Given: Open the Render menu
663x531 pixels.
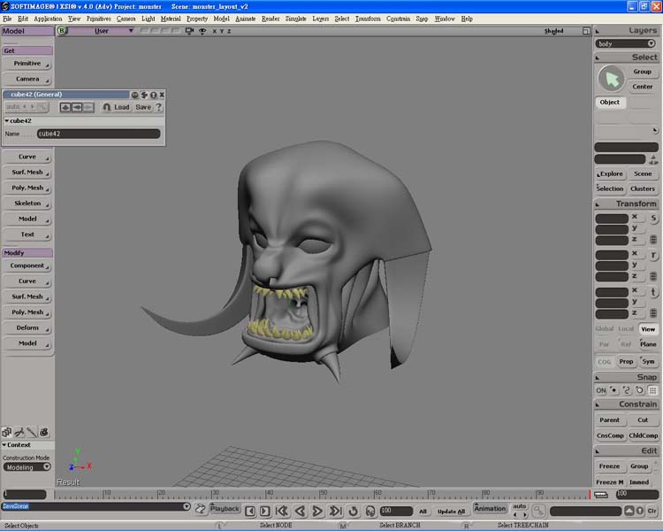Looking at the screenshot, I should pos(271,19).
